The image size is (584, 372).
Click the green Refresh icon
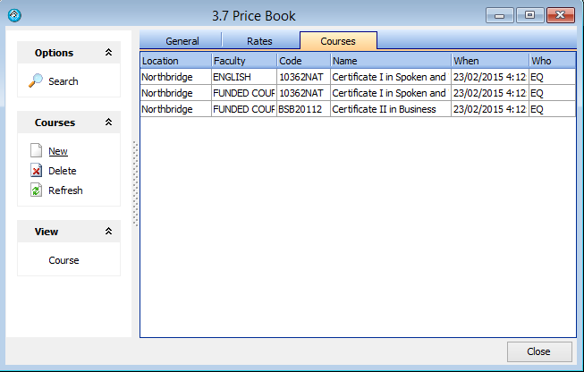click(x=36, y=190)
